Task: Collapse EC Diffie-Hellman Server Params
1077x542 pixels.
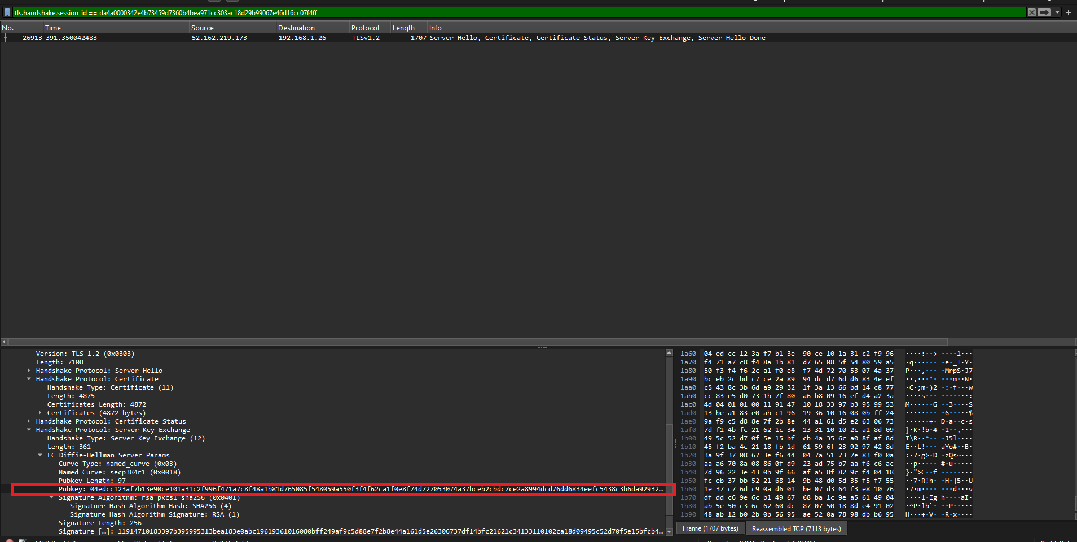Action: [40, 455]
